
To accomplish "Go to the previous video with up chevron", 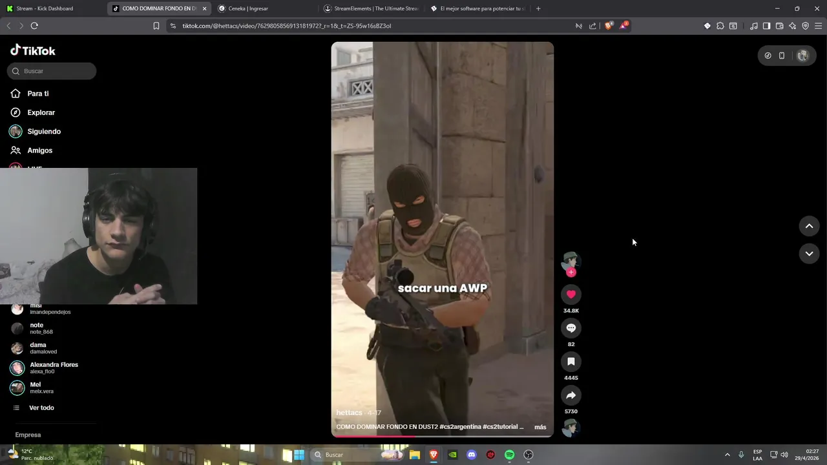I will pyautogui.click(x=809, y=226).
